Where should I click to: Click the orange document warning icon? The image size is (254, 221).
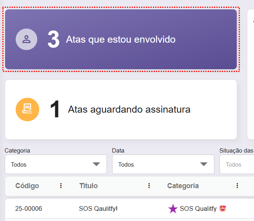[27, 109]
